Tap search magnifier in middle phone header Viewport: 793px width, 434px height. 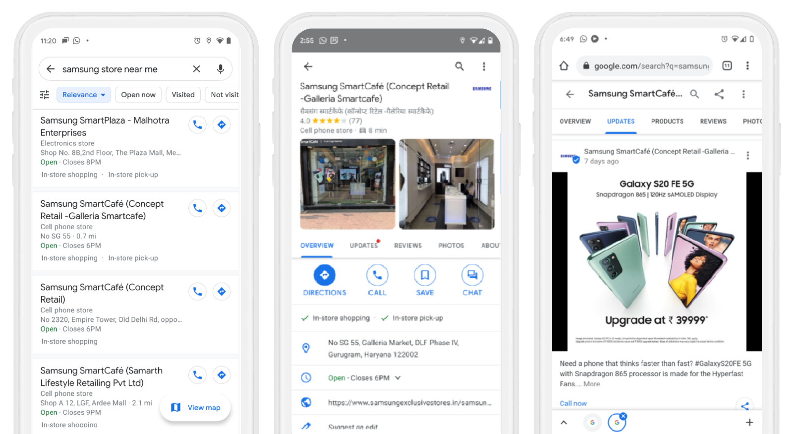[x=460, y=66]
